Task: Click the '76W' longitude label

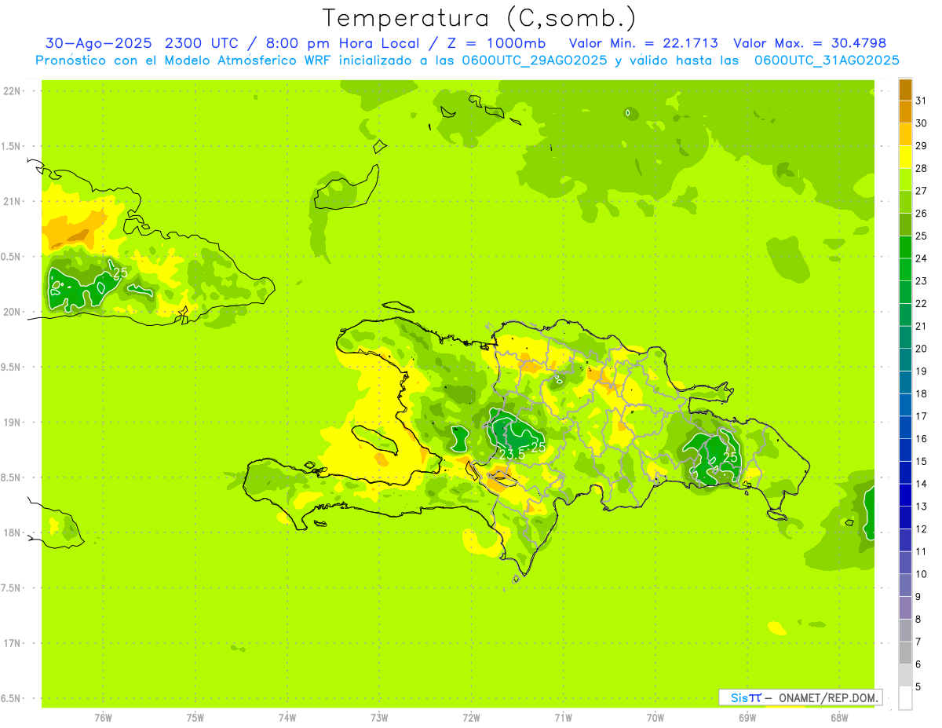Action: point(103,718)
